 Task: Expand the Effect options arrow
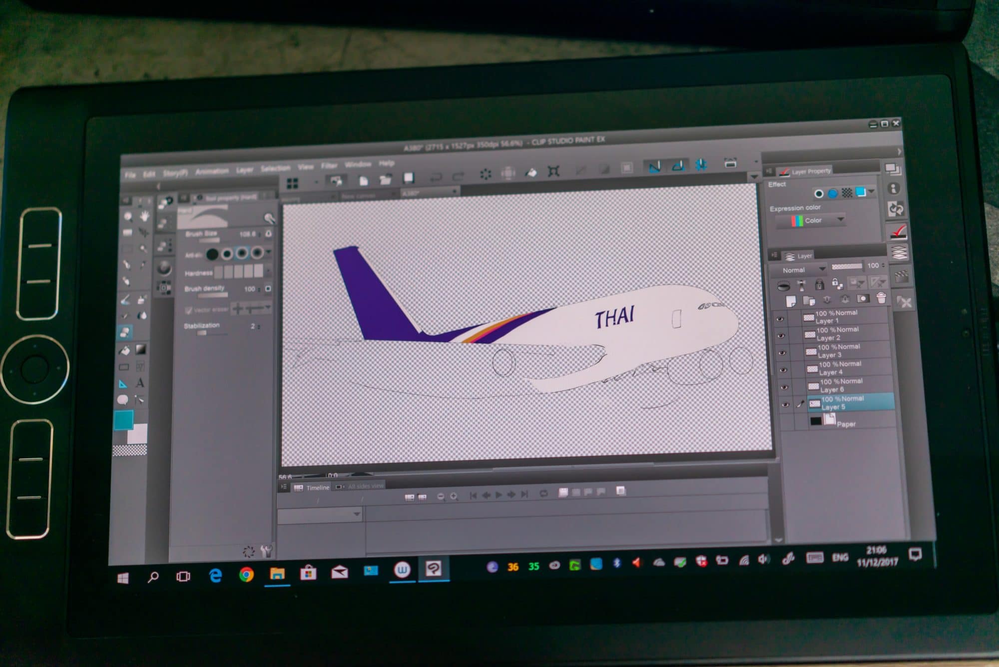click(872, 191)
